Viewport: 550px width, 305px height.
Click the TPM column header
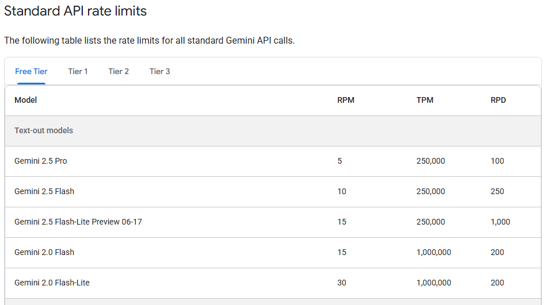425,100
